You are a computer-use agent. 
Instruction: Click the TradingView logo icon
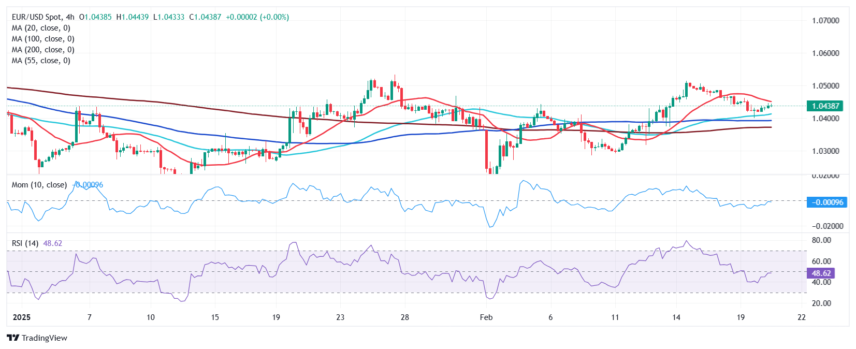(13, 338)
